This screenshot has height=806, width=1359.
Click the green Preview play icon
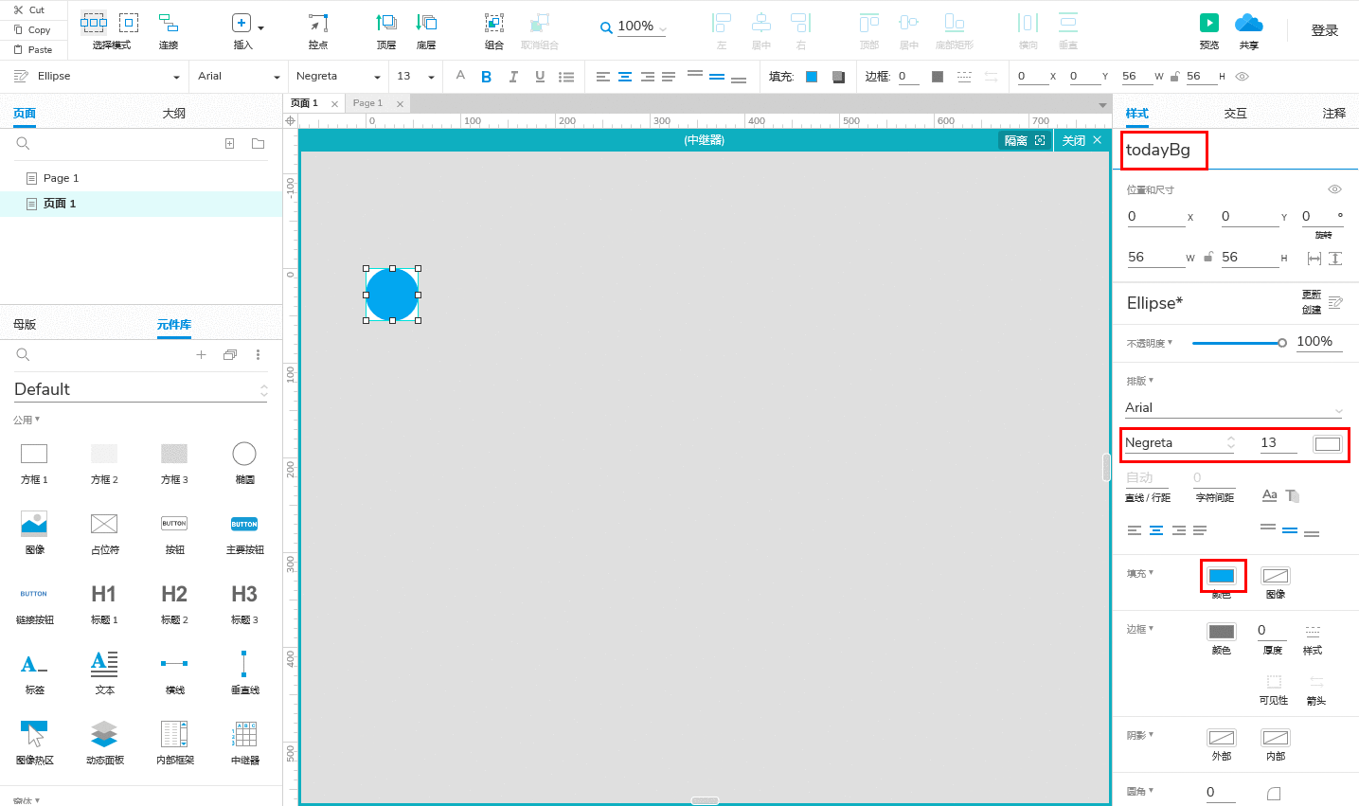point(1209,23)
